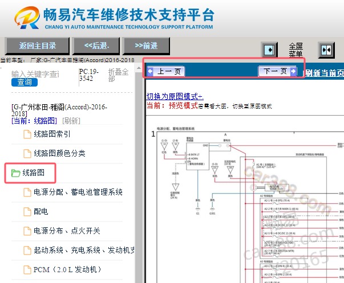Open 起动系统、充电系统 tree item
This screenshot has height=283, width=344.
click(x=84, y=250)
